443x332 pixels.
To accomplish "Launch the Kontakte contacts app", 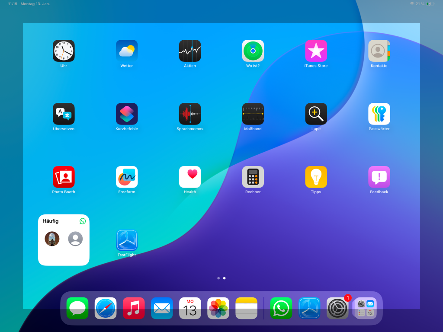I will tap(379, 51).
